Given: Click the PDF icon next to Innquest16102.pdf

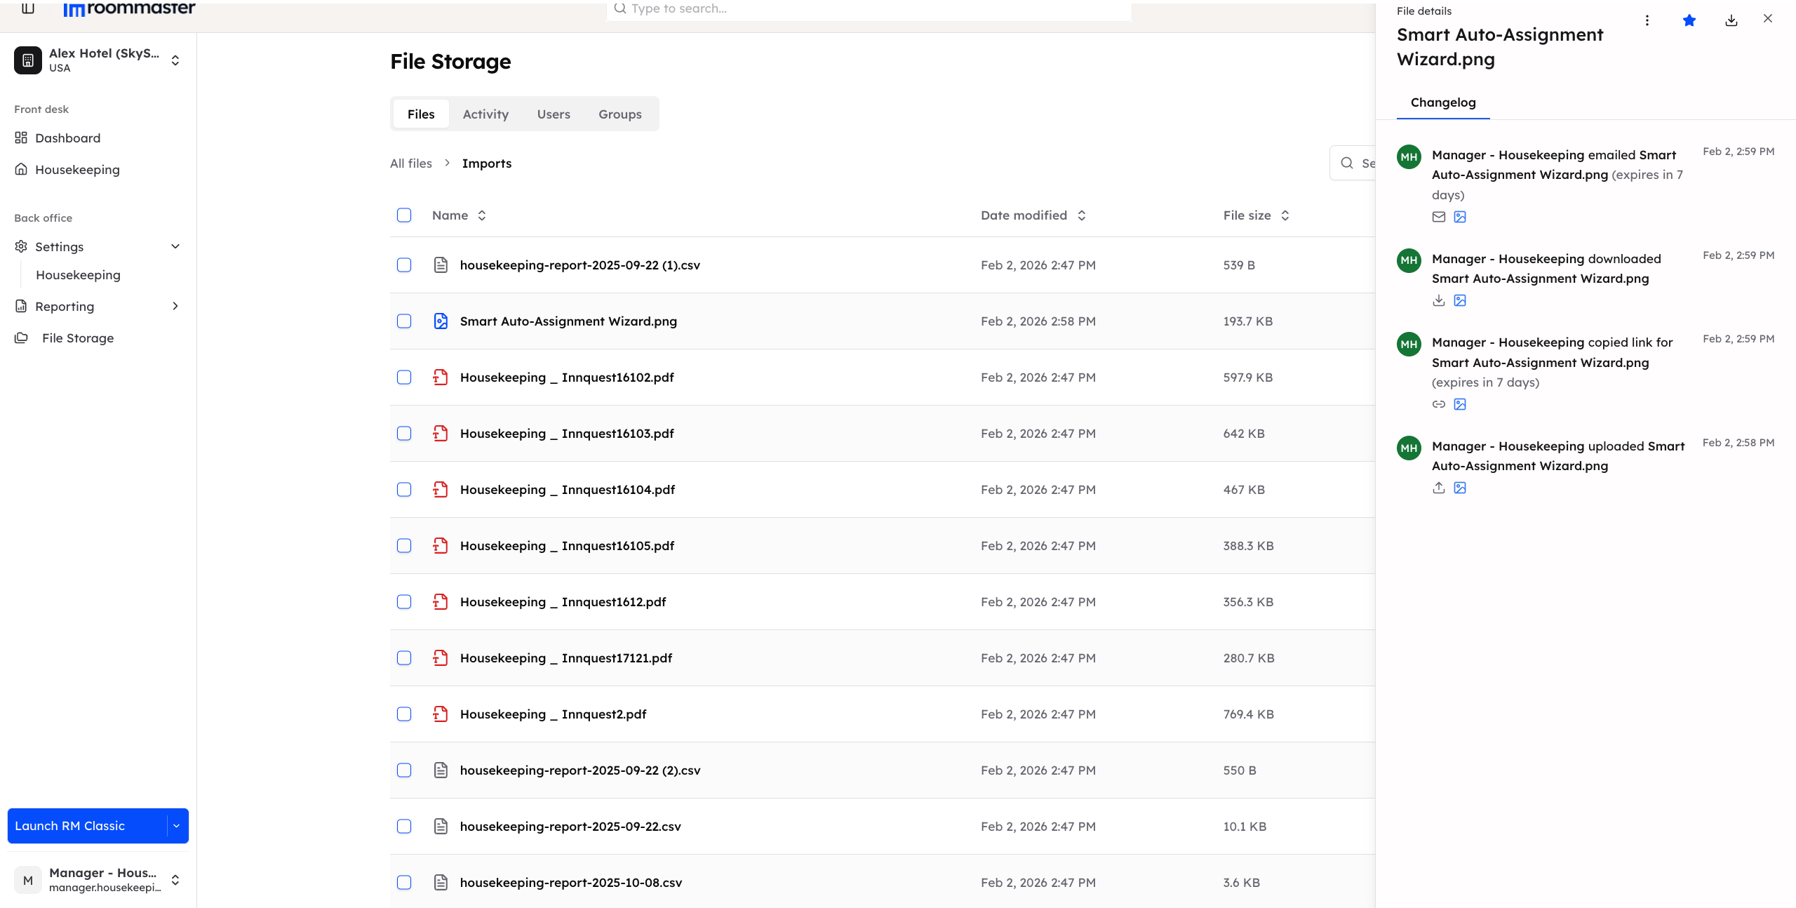Looking at the screenshot, I should (x=441, y=378).
